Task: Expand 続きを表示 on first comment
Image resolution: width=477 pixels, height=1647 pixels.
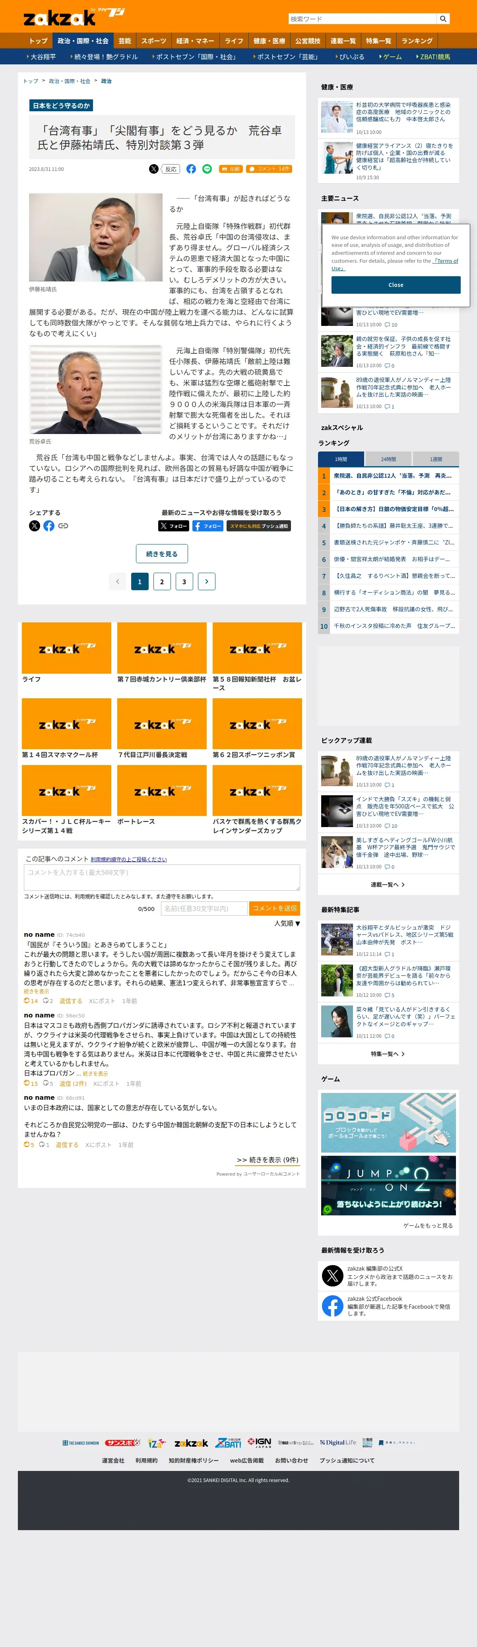Action: pos(37,992)
